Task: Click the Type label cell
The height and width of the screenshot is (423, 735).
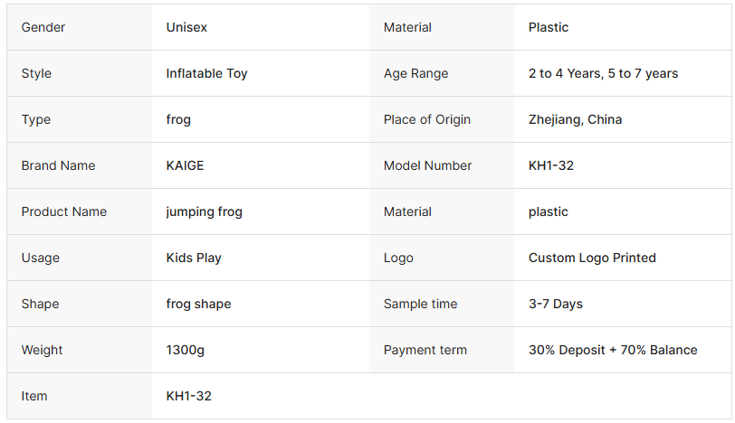Action: point(36,119)
